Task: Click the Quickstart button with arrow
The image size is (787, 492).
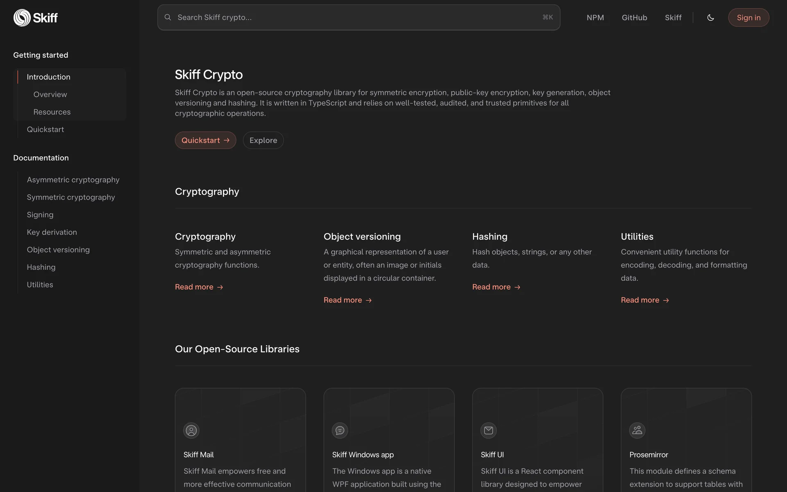Action: coord(205,140)
